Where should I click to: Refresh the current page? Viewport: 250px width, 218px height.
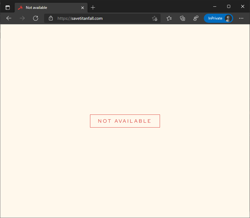tap(36, 18)
